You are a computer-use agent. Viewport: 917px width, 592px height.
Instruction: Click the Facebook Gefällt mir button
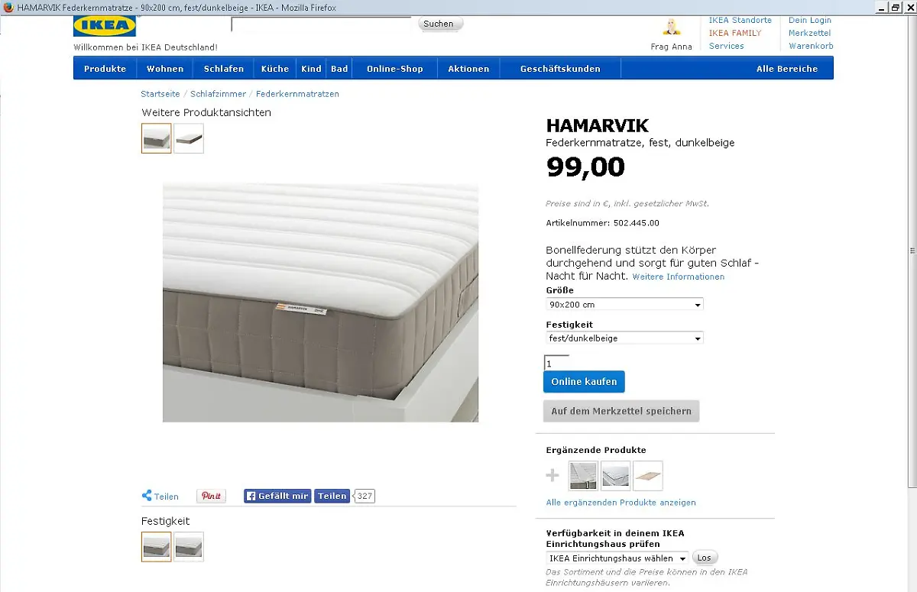(x=277, y=496)
